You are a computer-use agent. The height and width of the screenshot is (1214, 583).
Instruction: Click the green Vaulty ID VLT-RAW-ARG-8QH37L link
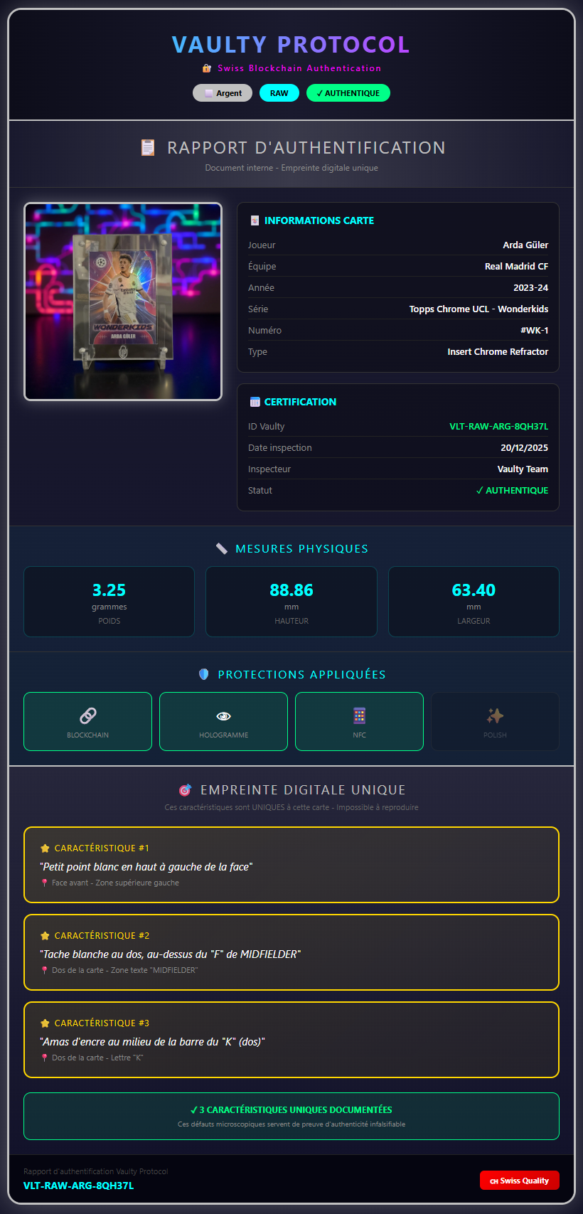click(x=498, y=427)
